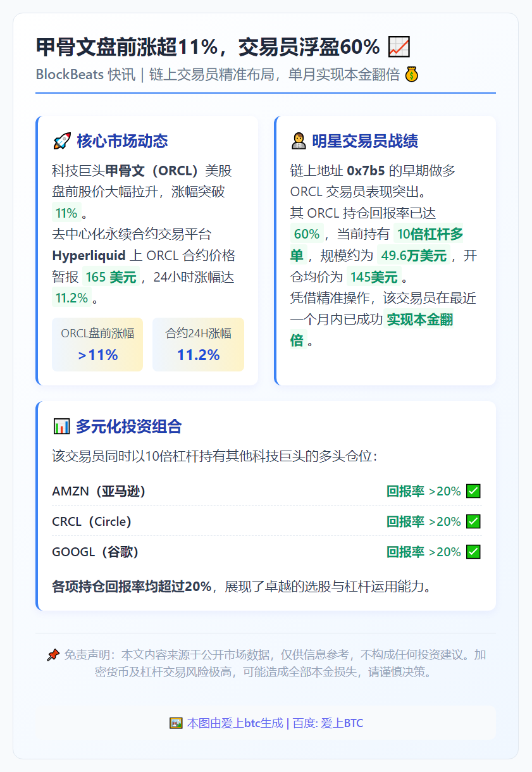Image resolution: width=532 pixels, height=772 pixels.
Task: Click the 该交易员同时以10倍杠杆 intro sentence
Action: (214, 456)
